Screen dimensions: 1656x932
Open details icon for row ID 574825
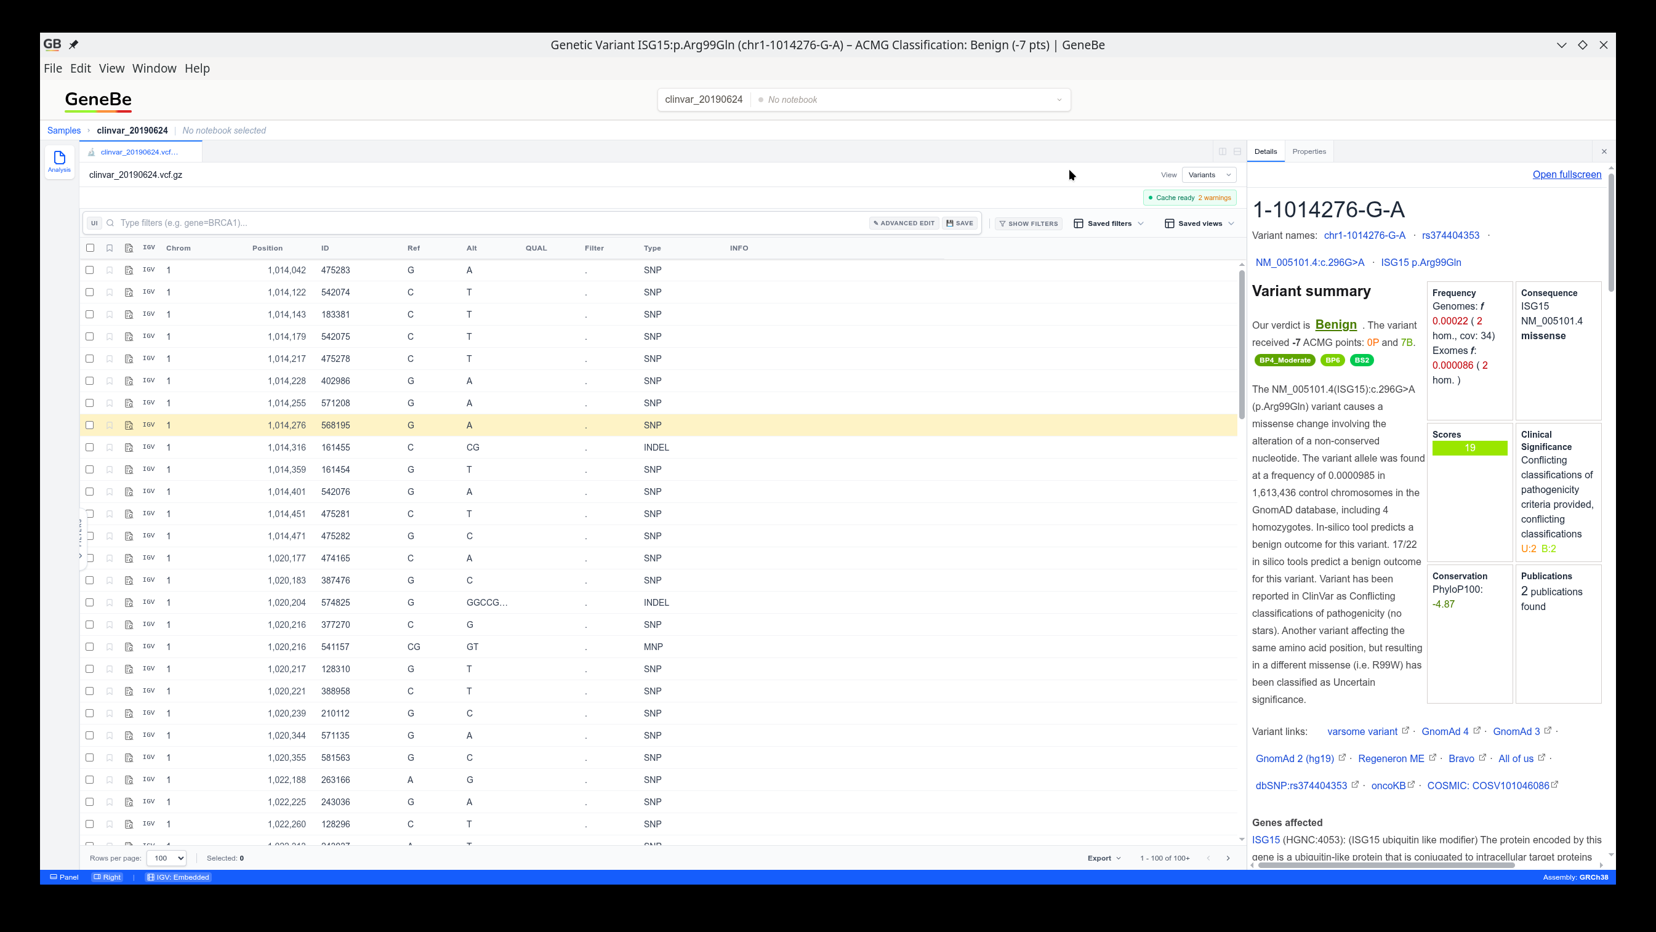pyautogui.click(x=129, y=603)
